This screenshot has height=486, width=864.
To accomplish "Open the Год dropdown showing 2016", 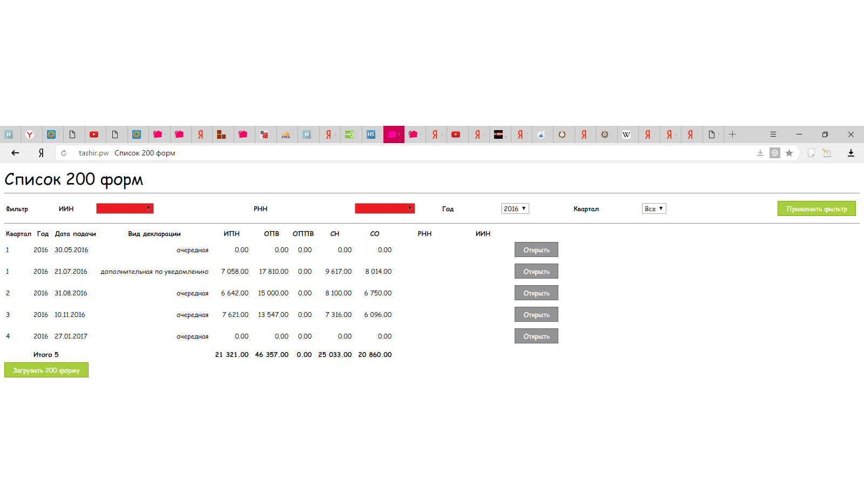I will pos(515,208).
